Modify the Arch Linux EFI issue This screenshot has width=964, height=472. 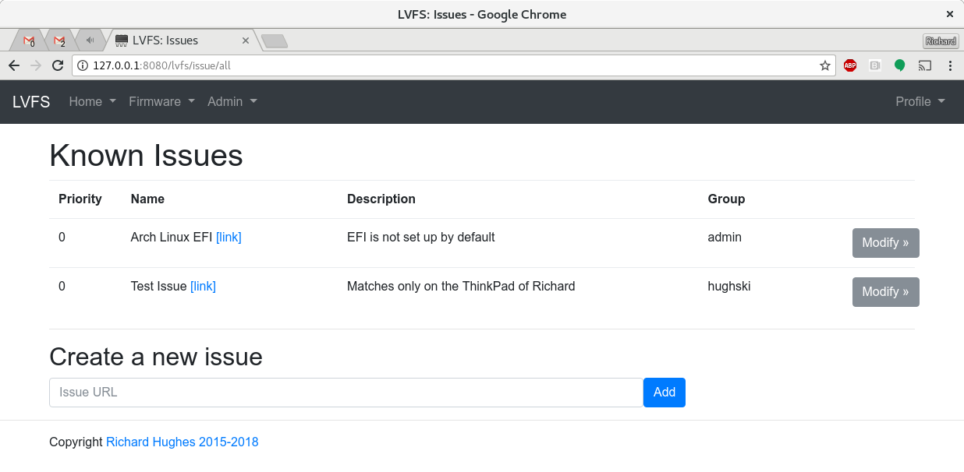pos(885,242)
